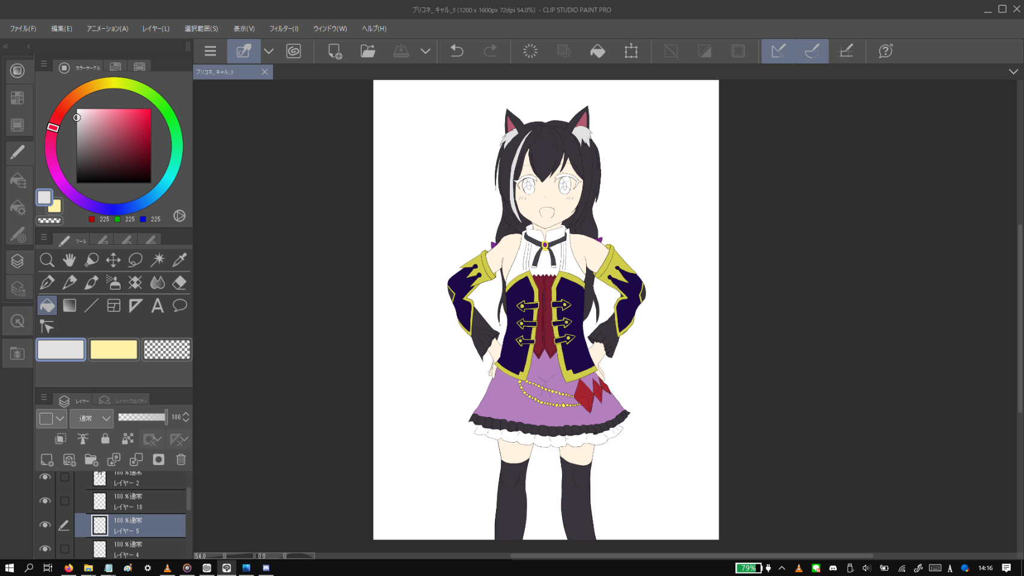The width and height of the screenshot is (1024, 576).
Task: Select the Eyedropper tool
Action: [x=179, y=260]
